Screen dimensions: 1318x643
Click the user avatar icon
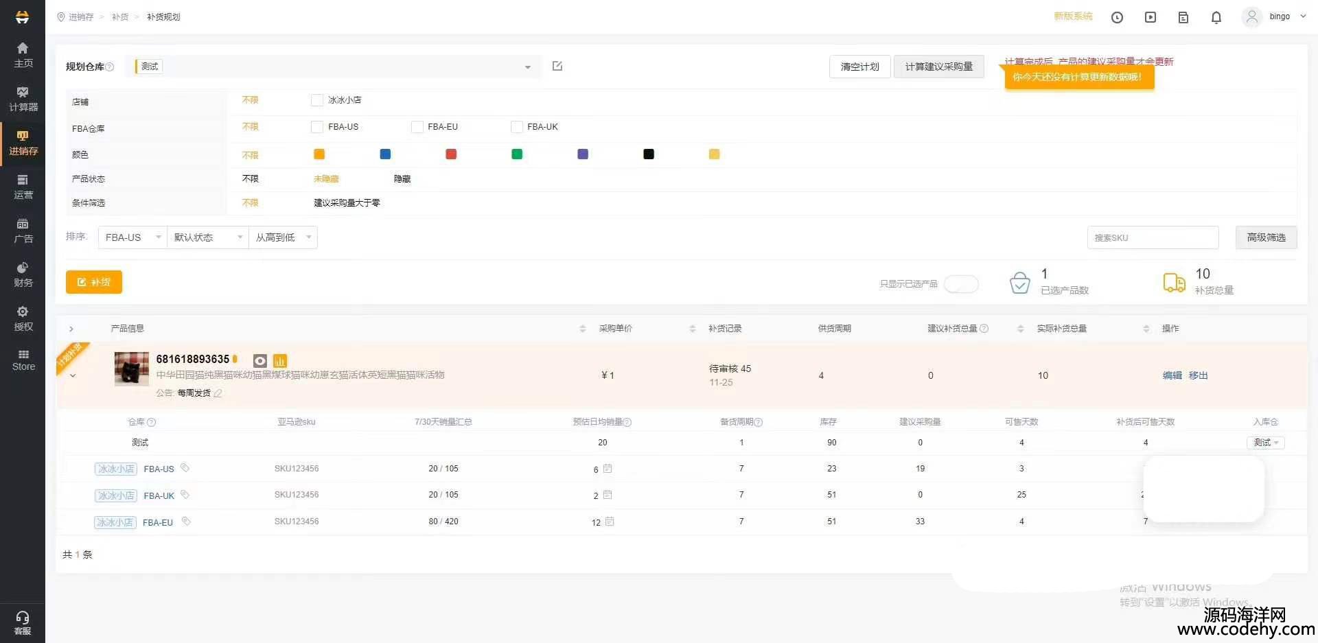(1252, 16)
